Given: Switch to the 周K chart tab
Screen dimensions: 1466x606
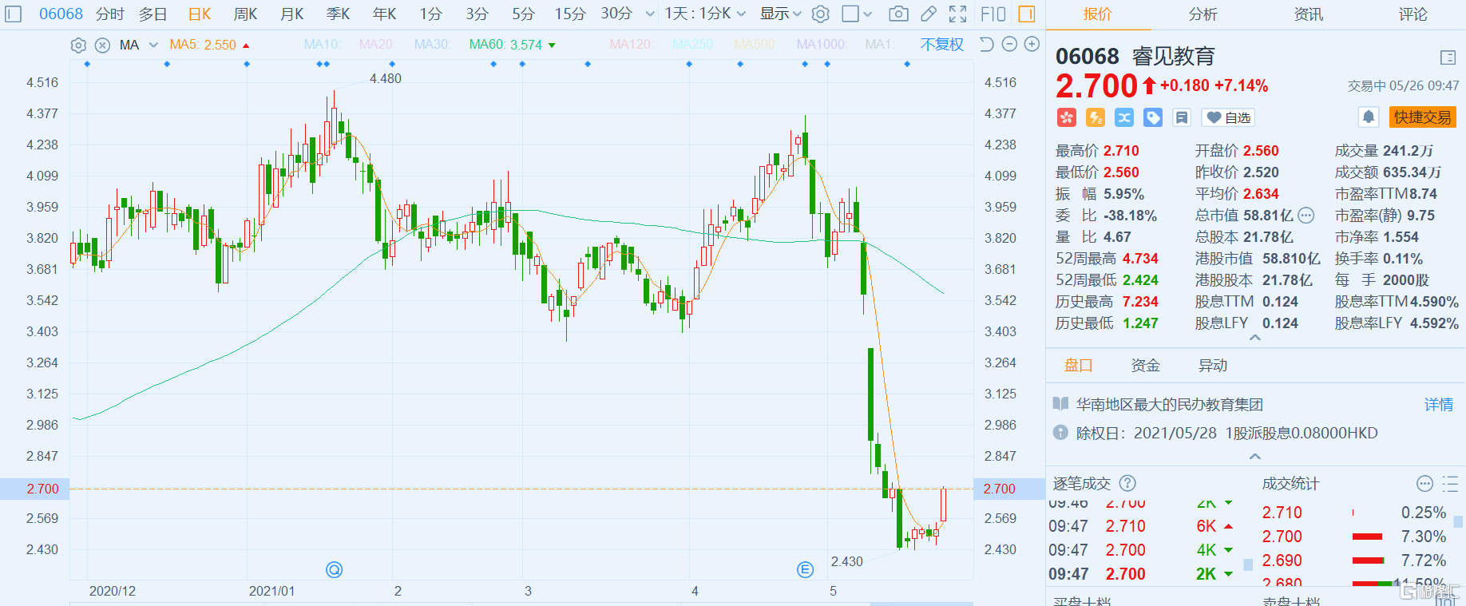Looking at the screenshot, I should [245, 14].
